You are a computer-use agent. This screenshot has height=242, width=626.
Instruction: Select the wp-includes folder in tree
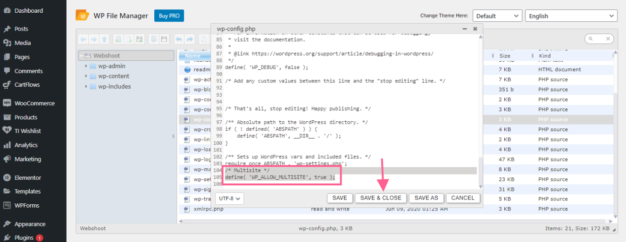tap(115, 86)
